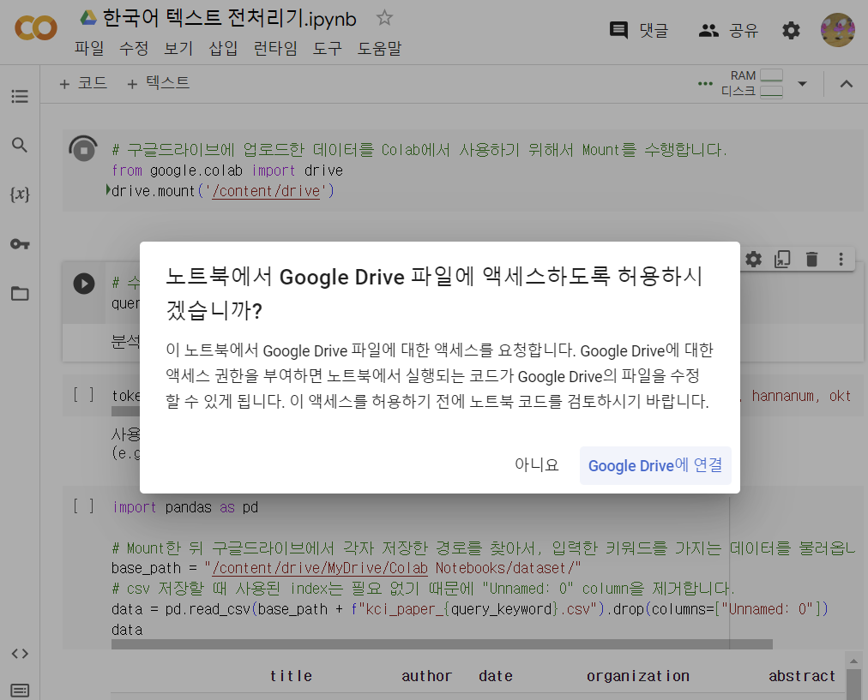Screen dimensions: 868x700
Task: Open the 삽입 menu
Action: [x=223, y=48]
